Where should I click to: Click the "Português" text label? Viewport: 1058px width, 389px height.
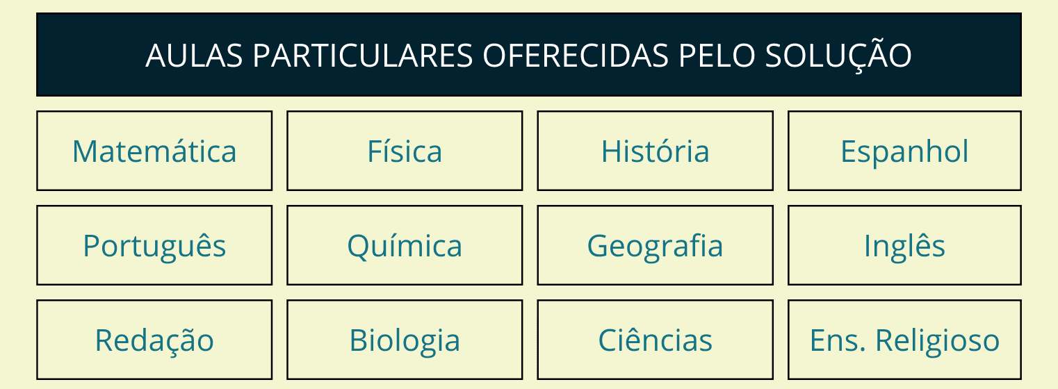click(x=154, y=246)
